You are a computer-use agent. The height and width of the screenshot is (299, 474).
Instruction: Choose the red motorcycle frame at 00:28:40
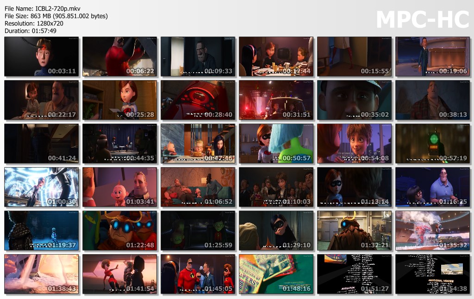(198, 100)
